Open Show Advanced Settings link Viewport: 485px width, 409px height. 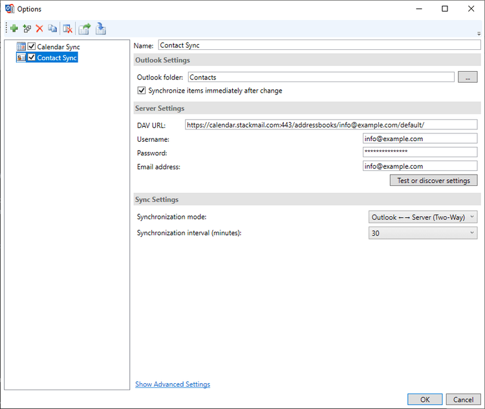173,384
